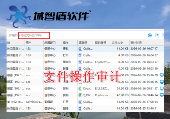Click the monitor icon in the 08:46:14 row

162,95
